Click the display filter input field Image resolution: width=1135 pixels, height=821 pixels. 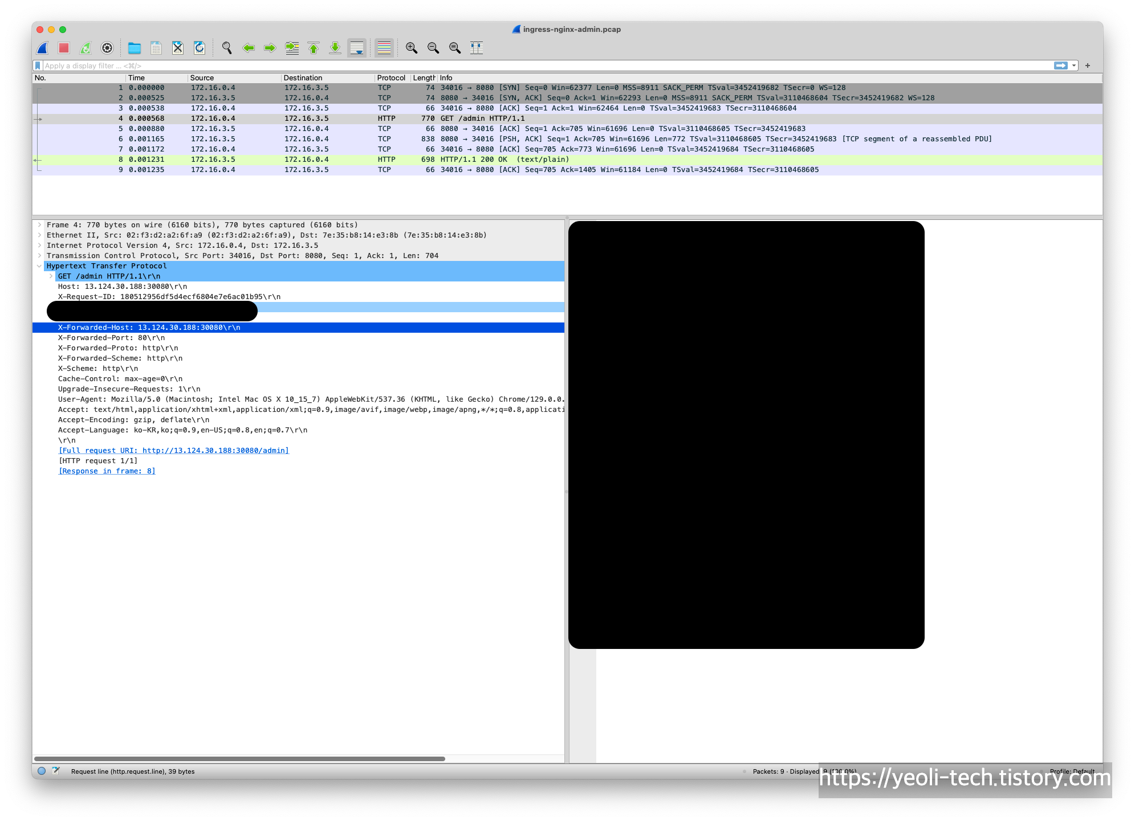513,66
